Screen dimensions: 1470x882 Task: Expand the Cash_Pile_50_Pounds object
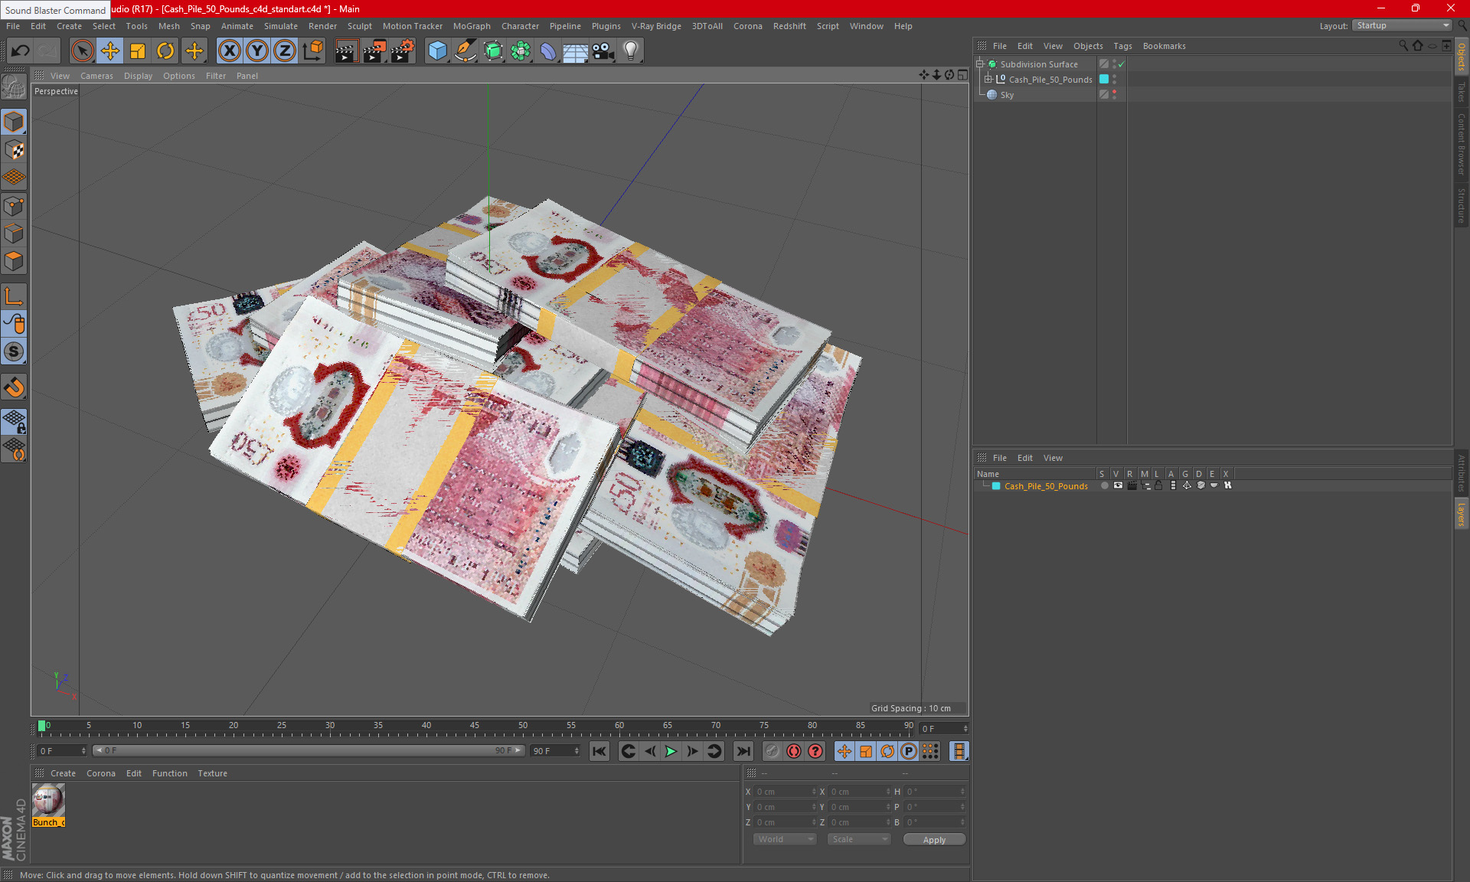(988, 79)
